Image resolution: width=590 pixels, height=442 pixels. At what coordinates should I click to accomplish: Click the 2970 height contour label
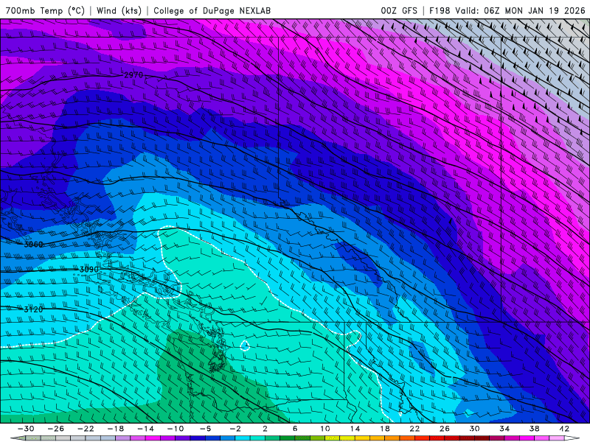[133, 75]
